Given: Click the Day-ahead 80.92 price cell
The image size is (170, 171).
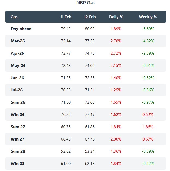Looking at the screenshot, I should click(x=90, y=29).
